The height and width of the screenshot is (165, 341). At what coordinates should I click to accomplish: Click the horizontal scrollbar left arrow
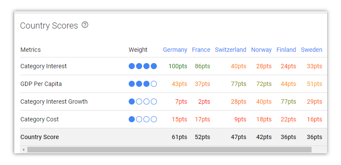(23, 149)
